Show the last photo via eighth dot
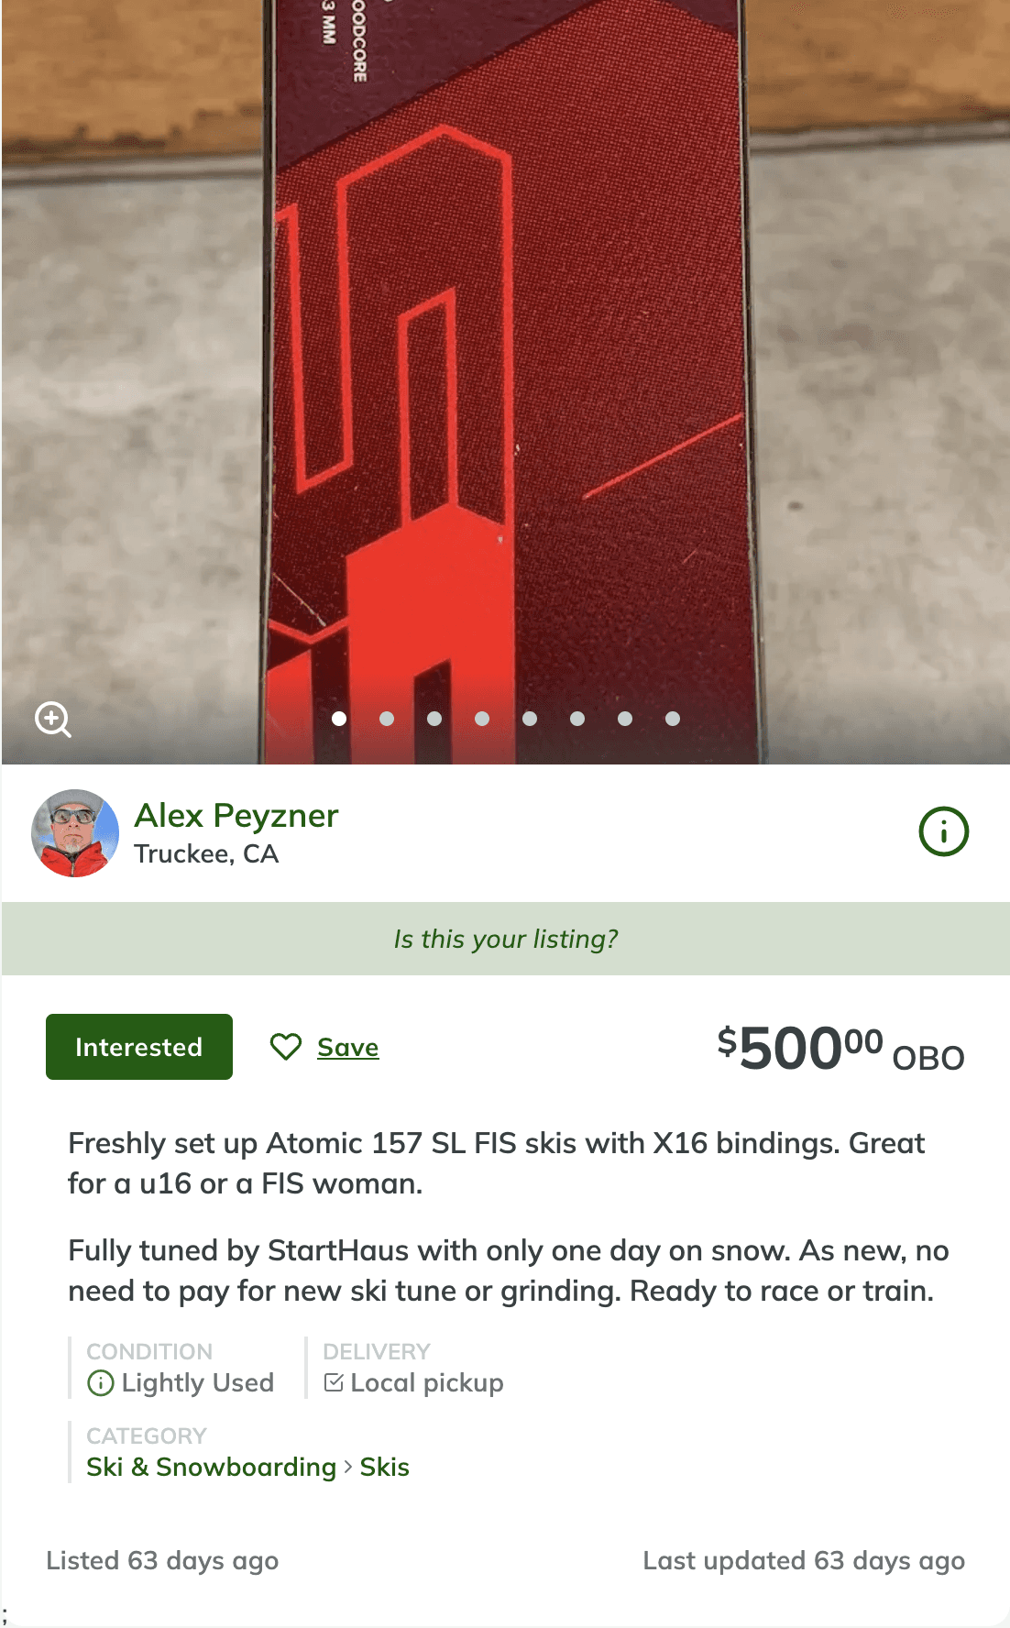Viewport: 1010px width, 1628px height. click(673, 719)
